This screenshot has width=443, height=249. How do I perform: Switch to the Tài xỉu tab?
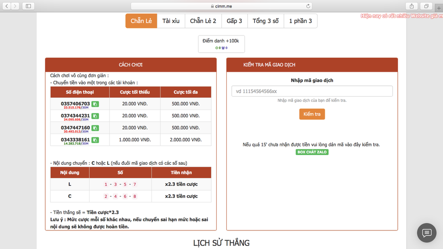pos(171,21)
